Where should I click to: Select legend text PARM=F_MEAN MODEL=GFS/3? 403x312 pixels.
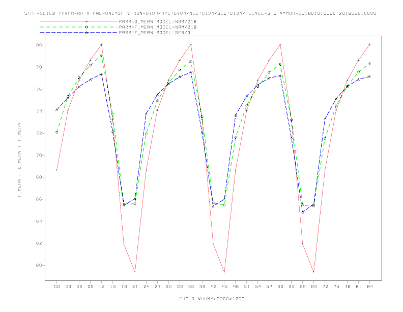[x=155, y=33]
